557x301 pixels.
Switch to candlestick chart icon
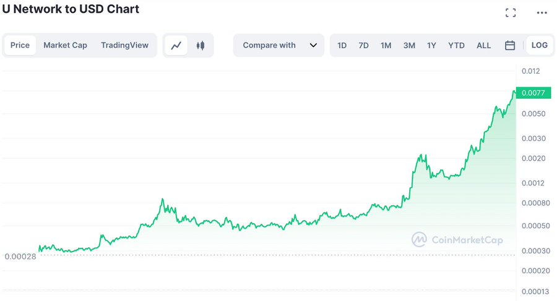pyautogui.click(x=201, y=46)
